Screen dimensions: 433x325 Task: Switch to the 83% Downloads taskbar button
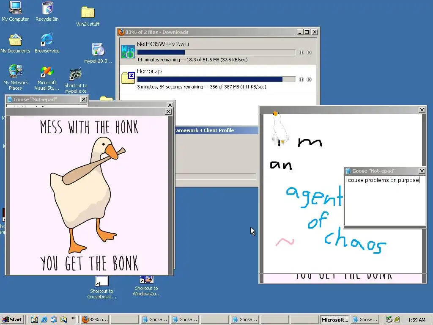tap(95, 319)
